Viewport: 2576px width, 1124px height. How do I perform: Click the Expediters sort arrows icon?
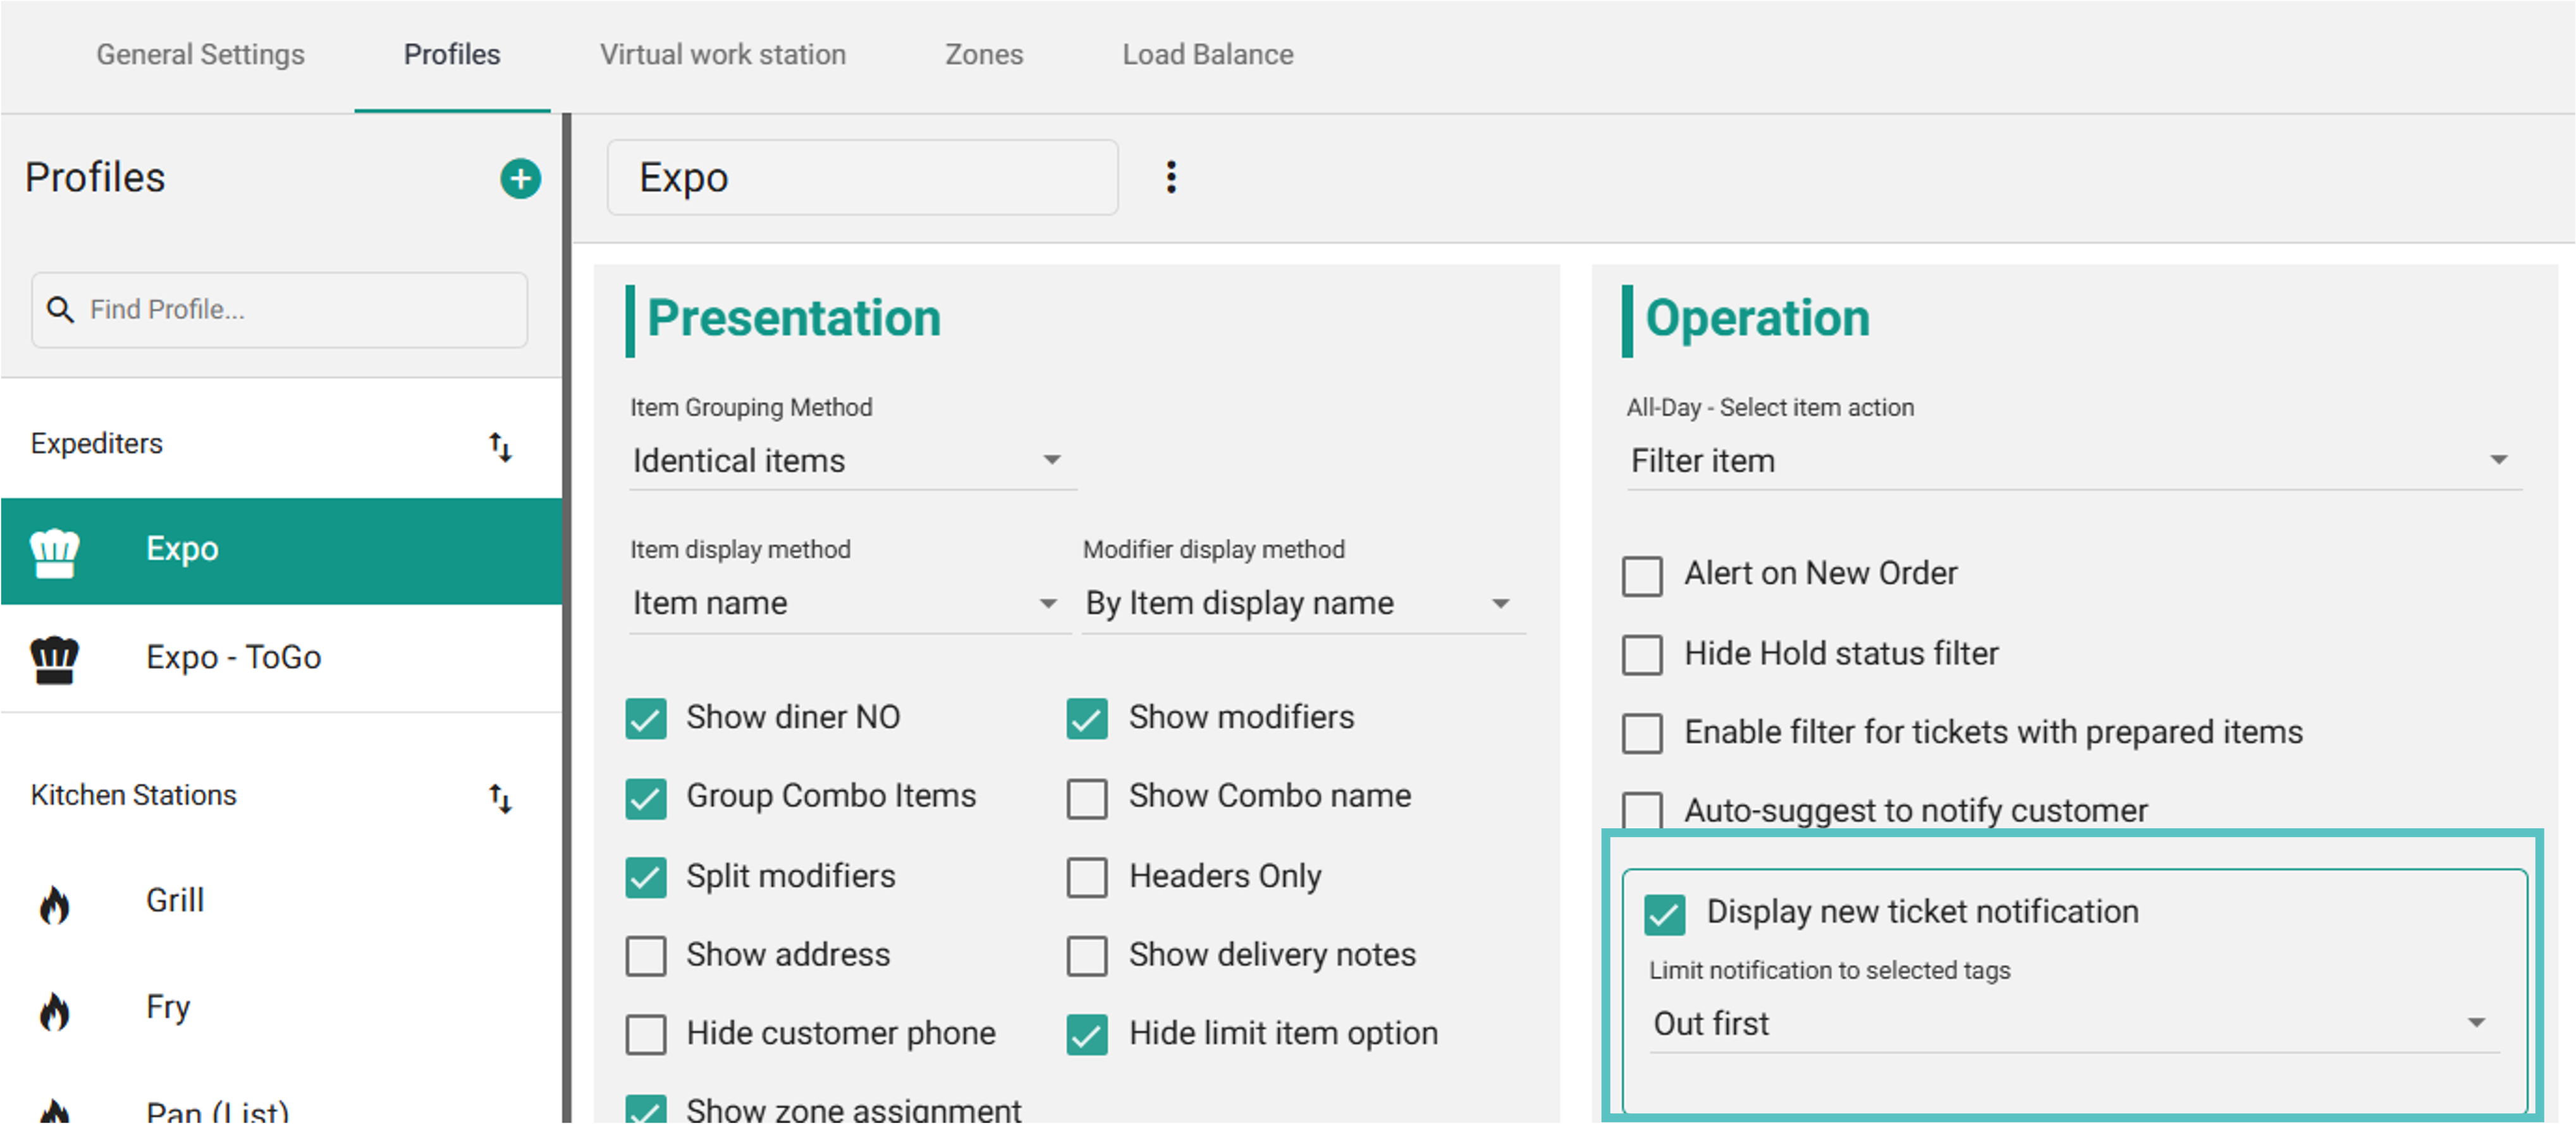500,446
